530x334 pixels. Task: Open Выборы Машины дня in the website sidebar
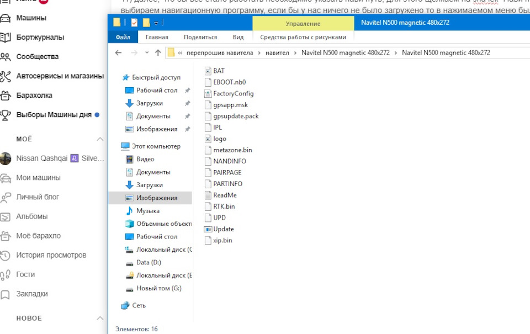click(x=54, y=115)
